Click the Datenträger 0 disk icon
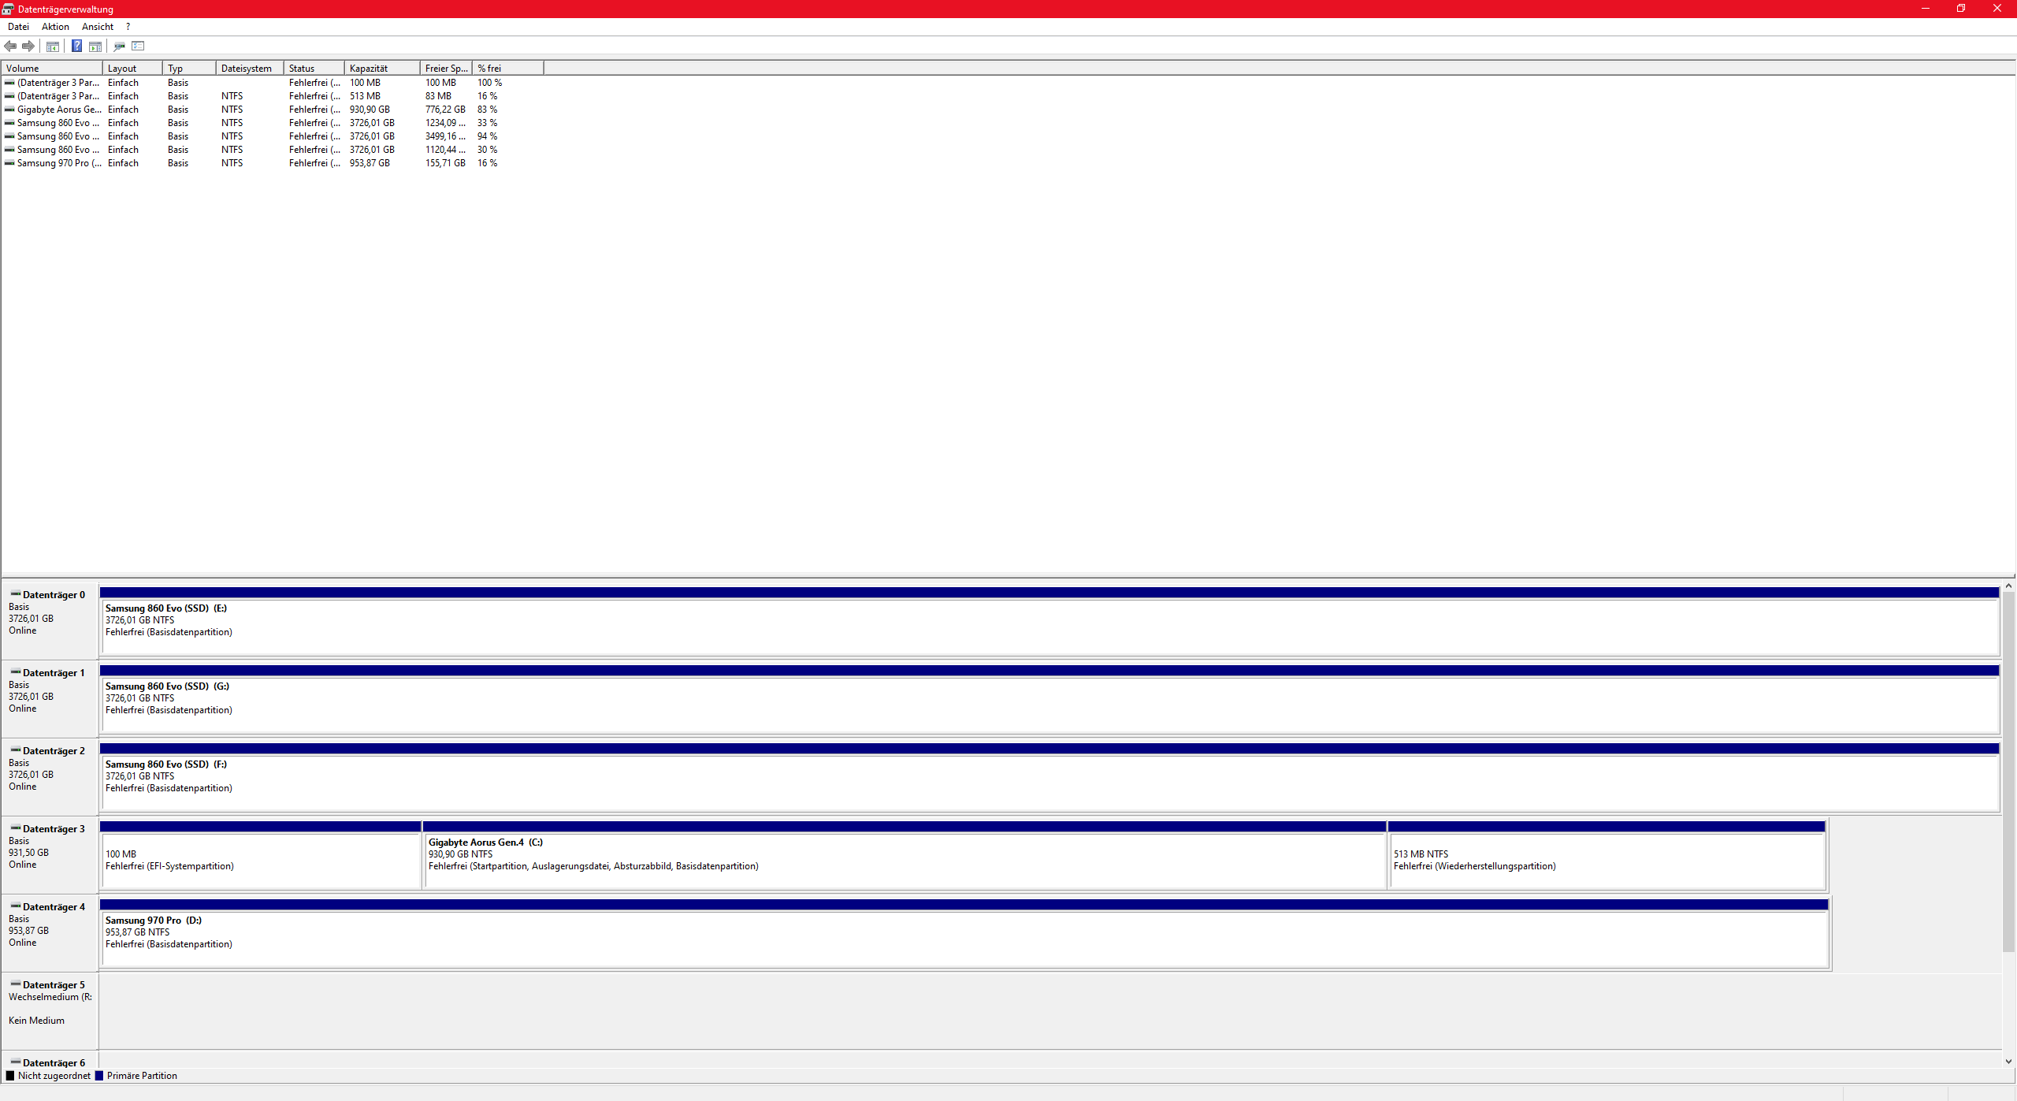This screenshot has height=1101, width=2017. coord(15,593)
